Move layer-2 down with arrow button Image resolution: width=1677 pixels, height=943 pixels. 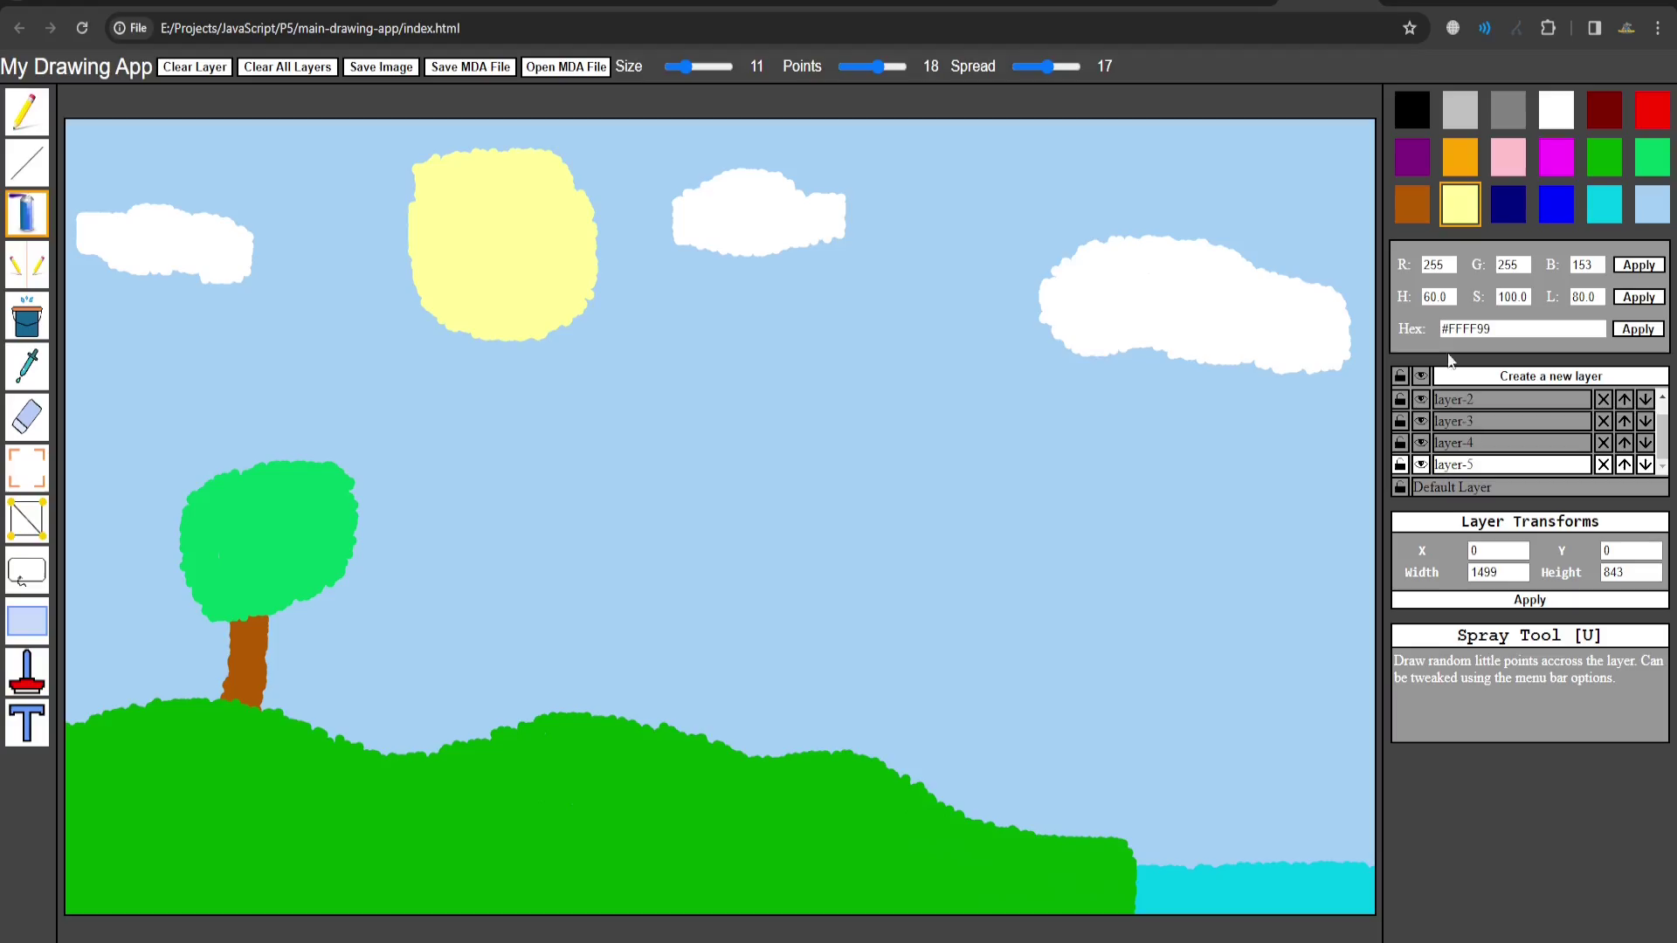tap(1645, 399)
